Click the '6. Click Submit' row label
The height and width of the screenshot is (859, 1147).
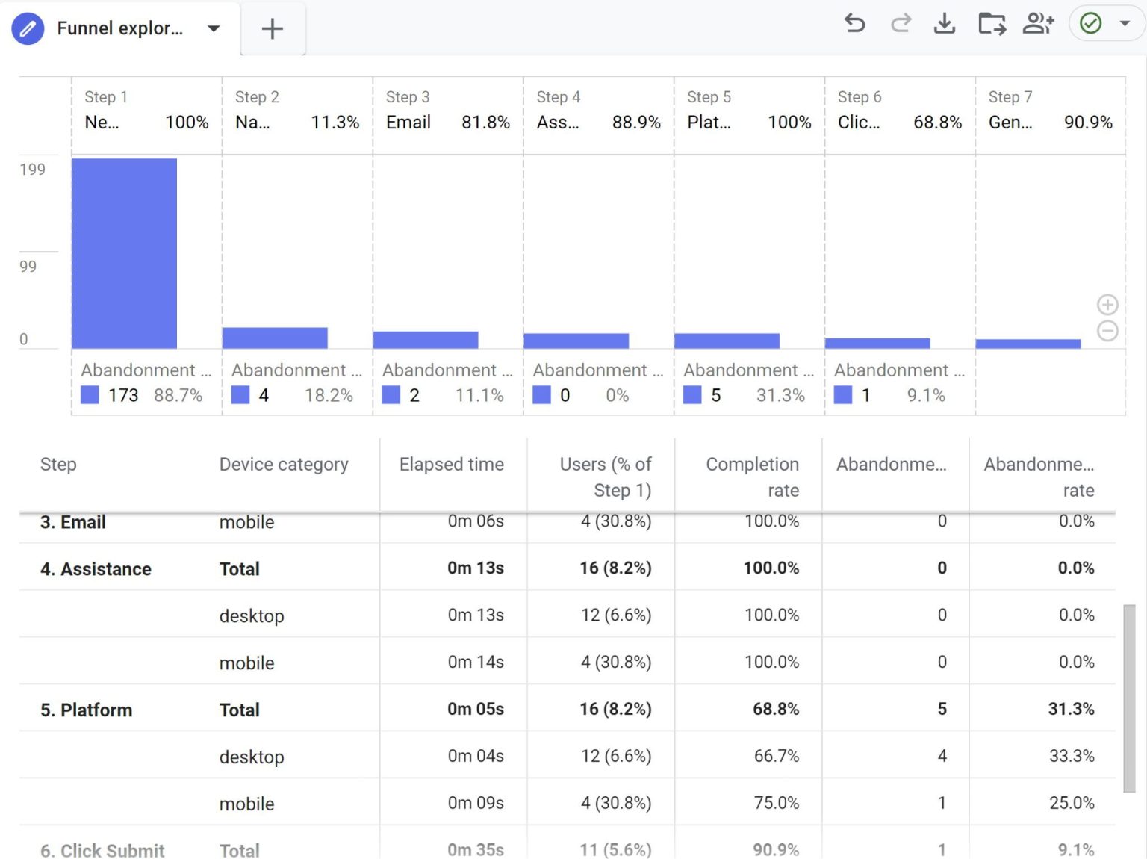[x=102, y=850]
